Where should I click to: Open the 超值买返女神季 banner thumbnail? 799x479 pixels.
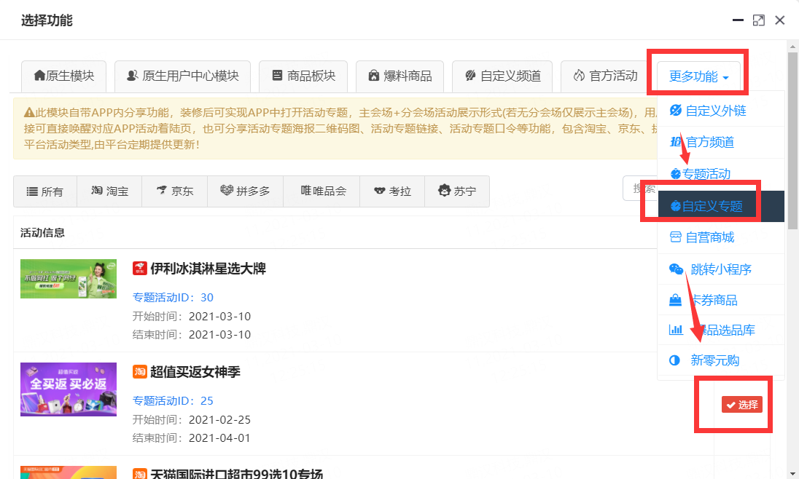click(x=69, y=389)
